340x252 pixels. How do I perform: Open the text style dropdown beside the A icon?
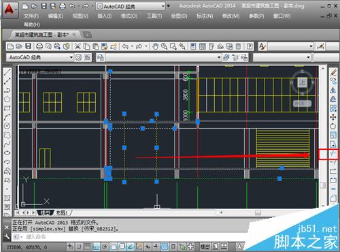tap(291, 46)
